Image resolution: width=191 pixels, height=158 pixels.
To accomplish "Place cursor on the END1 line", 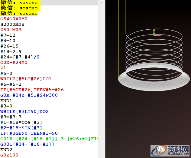I will (x=6, y=101).
